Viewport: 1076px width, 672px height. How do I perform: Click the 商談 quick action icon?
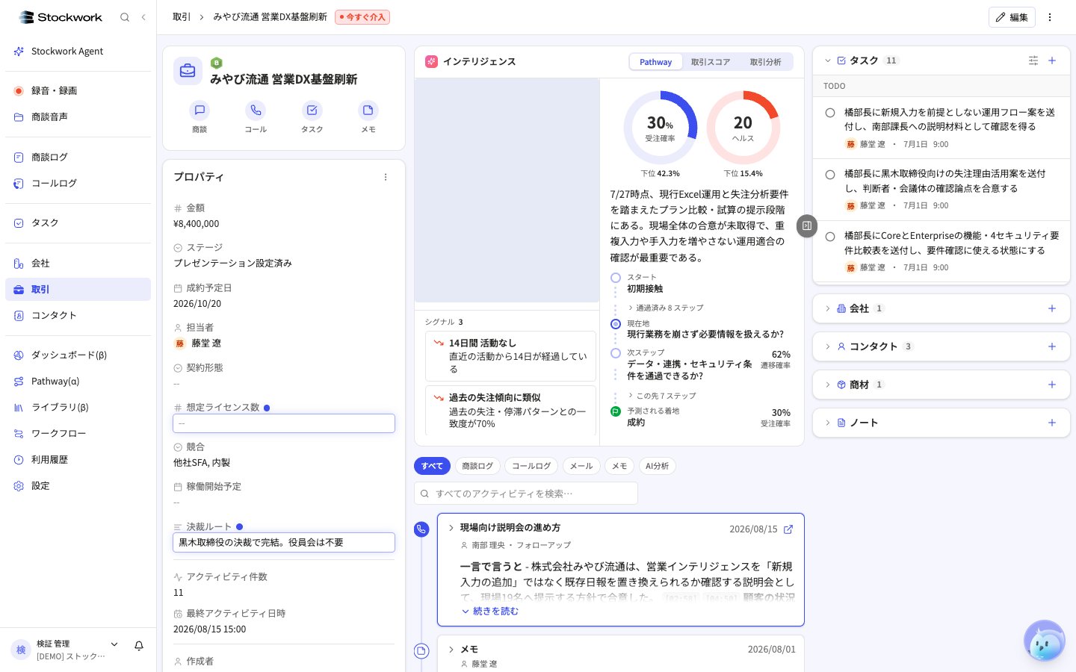point(200,111)
